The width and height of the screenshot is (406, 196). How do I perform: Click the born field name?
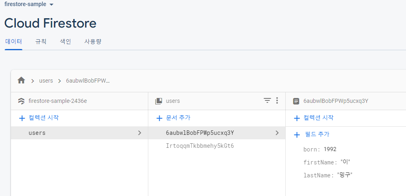pyautogui.click(x=312, y=149)
